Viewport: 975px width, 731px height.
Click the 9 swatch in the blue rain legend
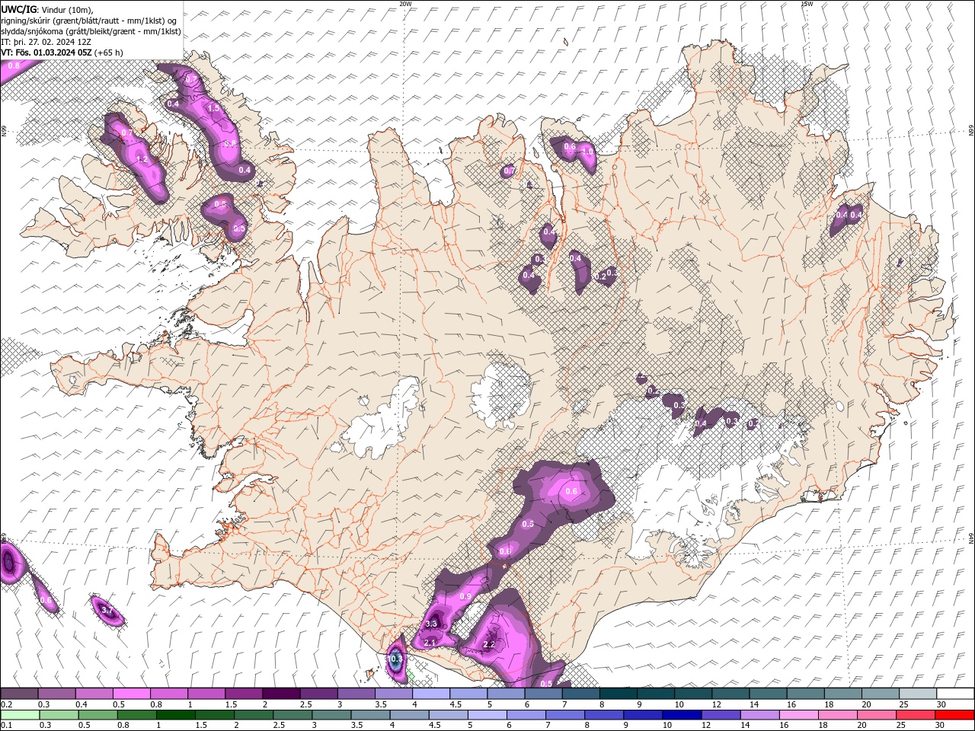point(642,715)
